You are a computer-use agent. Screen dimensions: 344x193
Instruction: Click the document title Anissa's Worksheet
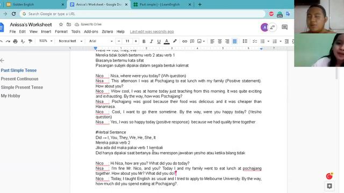(x=31, y=25)
